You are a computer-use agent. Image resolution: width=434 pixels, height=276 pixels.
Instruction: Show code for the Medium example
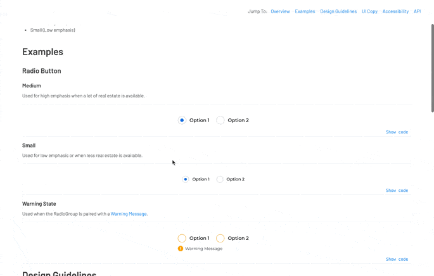(x=397, y=132)
